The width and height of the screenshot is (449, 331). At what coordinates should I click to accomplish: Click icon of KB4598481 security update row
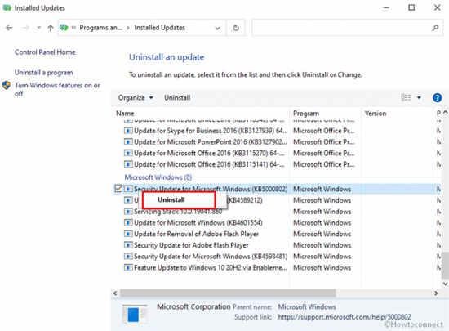(128, 257)
